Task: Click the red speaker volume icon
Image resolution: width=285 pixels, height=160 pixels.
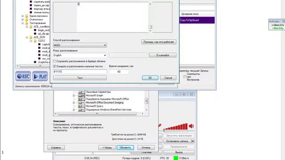Action: tap(191, 126)
